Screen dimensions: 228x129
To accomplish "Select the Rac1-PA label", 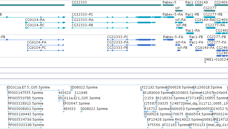I will (x=196, y=42).
